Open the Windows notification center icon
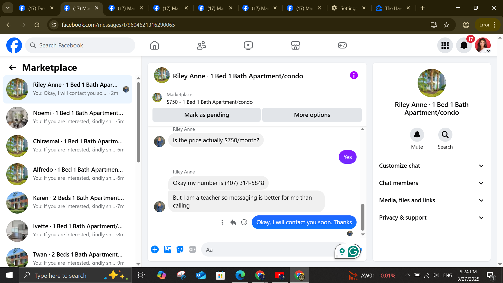The image size is (503, 283). coord(490,276)
